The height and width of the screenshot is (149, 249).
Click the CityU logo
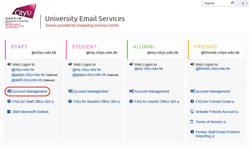tap(20, 16)
